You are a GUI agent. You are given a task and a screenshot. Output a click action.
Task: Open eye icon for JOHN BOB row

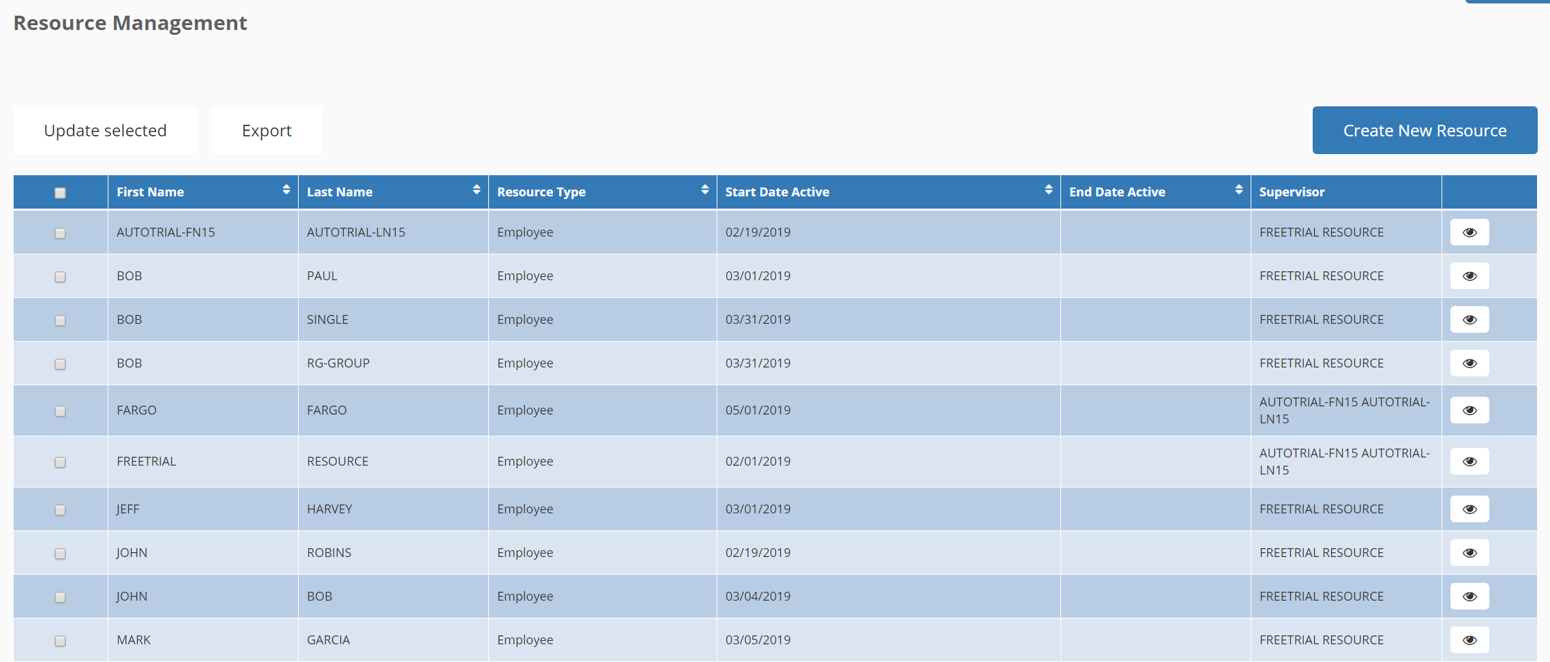1469,597
